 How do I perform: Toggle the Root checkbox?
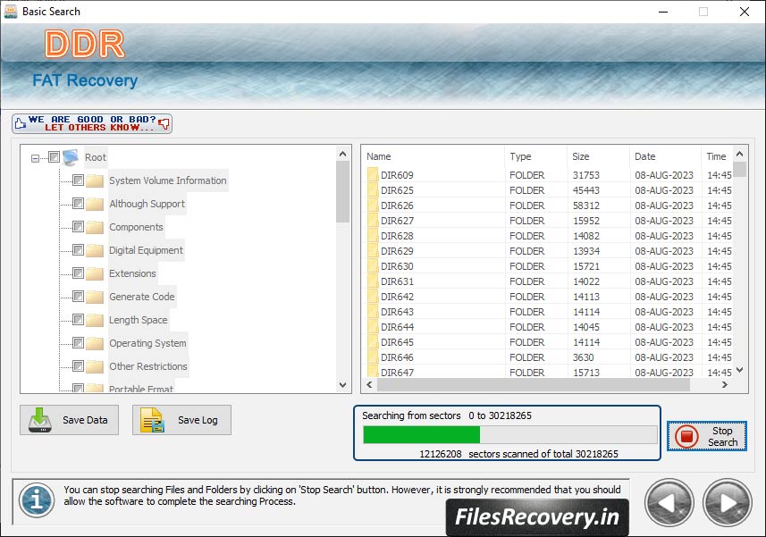tap(55, 156)
